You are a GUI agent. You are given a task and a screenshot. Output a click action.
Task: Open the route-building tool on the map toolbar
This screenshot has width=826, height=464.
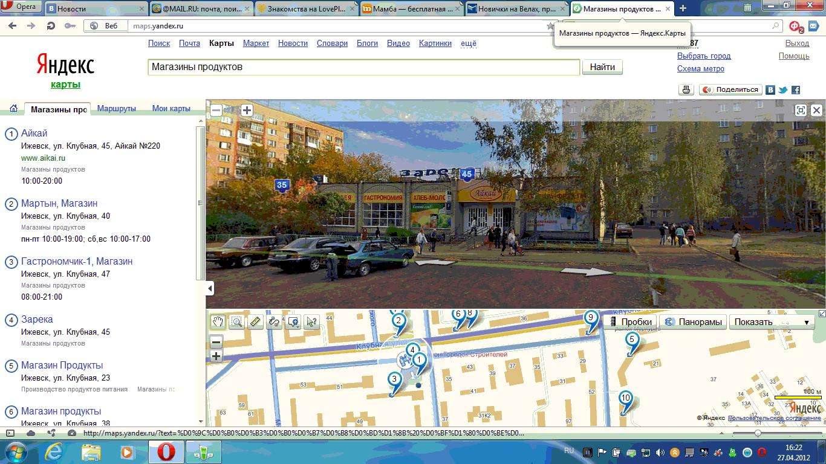click(x=274, y=322)
